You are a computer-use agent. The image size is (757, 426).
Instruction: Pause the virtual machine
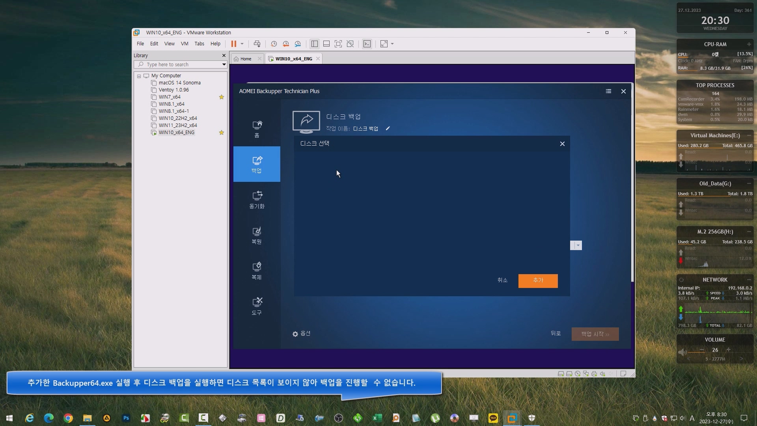pyautogui.click(x=234, y=44)
